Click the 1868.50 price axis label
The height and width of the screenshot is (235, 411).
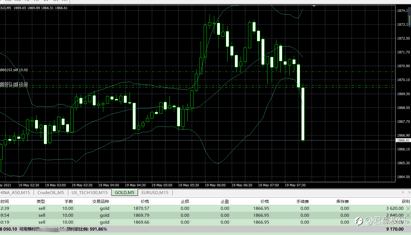click(x=403, y=108)
